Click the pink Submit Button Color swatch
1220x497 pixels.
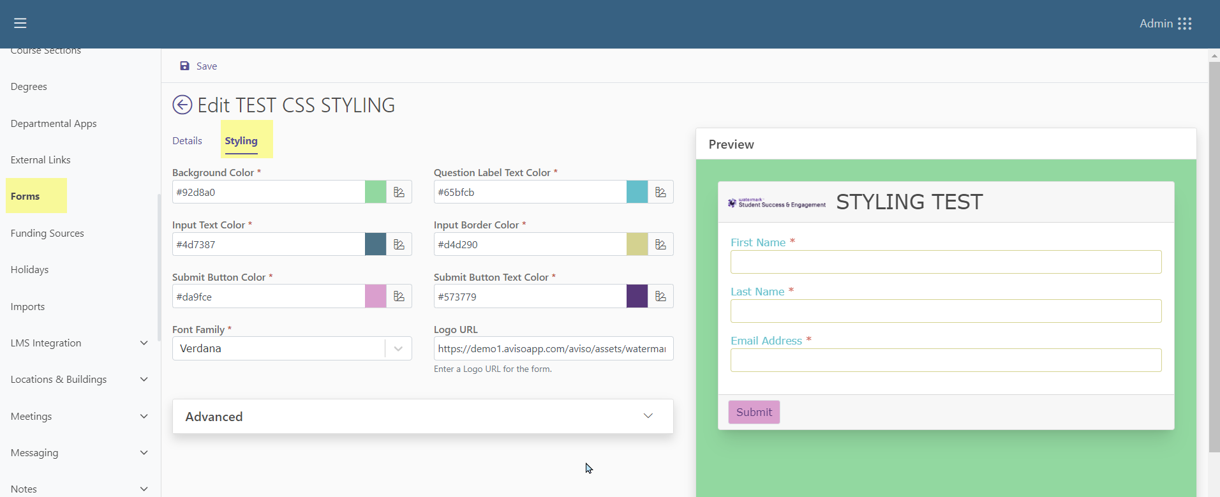[376, 297]
